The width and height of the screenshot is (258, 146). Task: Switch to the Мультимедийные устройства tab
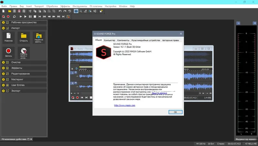pos(146,40)
